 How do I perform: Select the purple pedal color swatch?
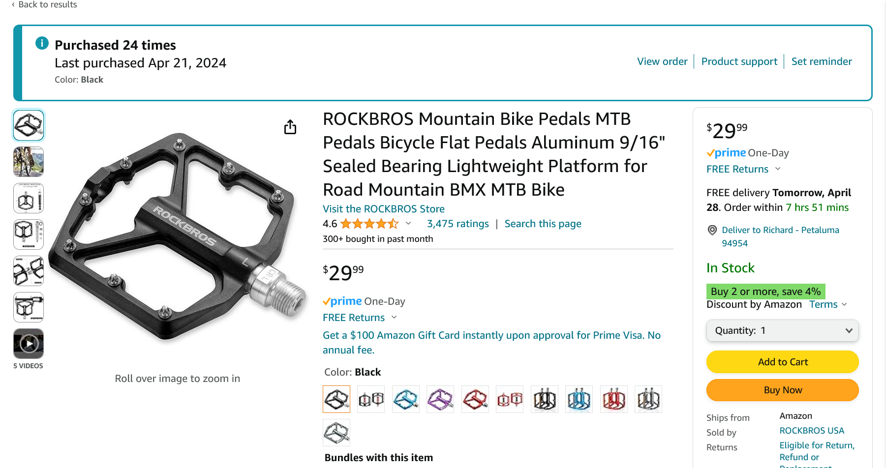[440, 399]
